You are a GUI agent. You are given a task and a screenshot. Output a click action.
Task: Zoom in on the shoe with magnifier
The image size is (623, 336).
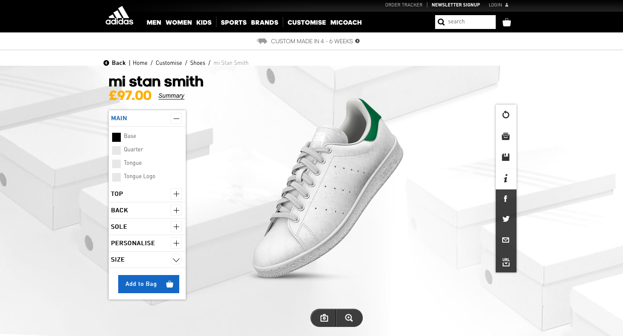pyautogui.click(x=349, y=318)
